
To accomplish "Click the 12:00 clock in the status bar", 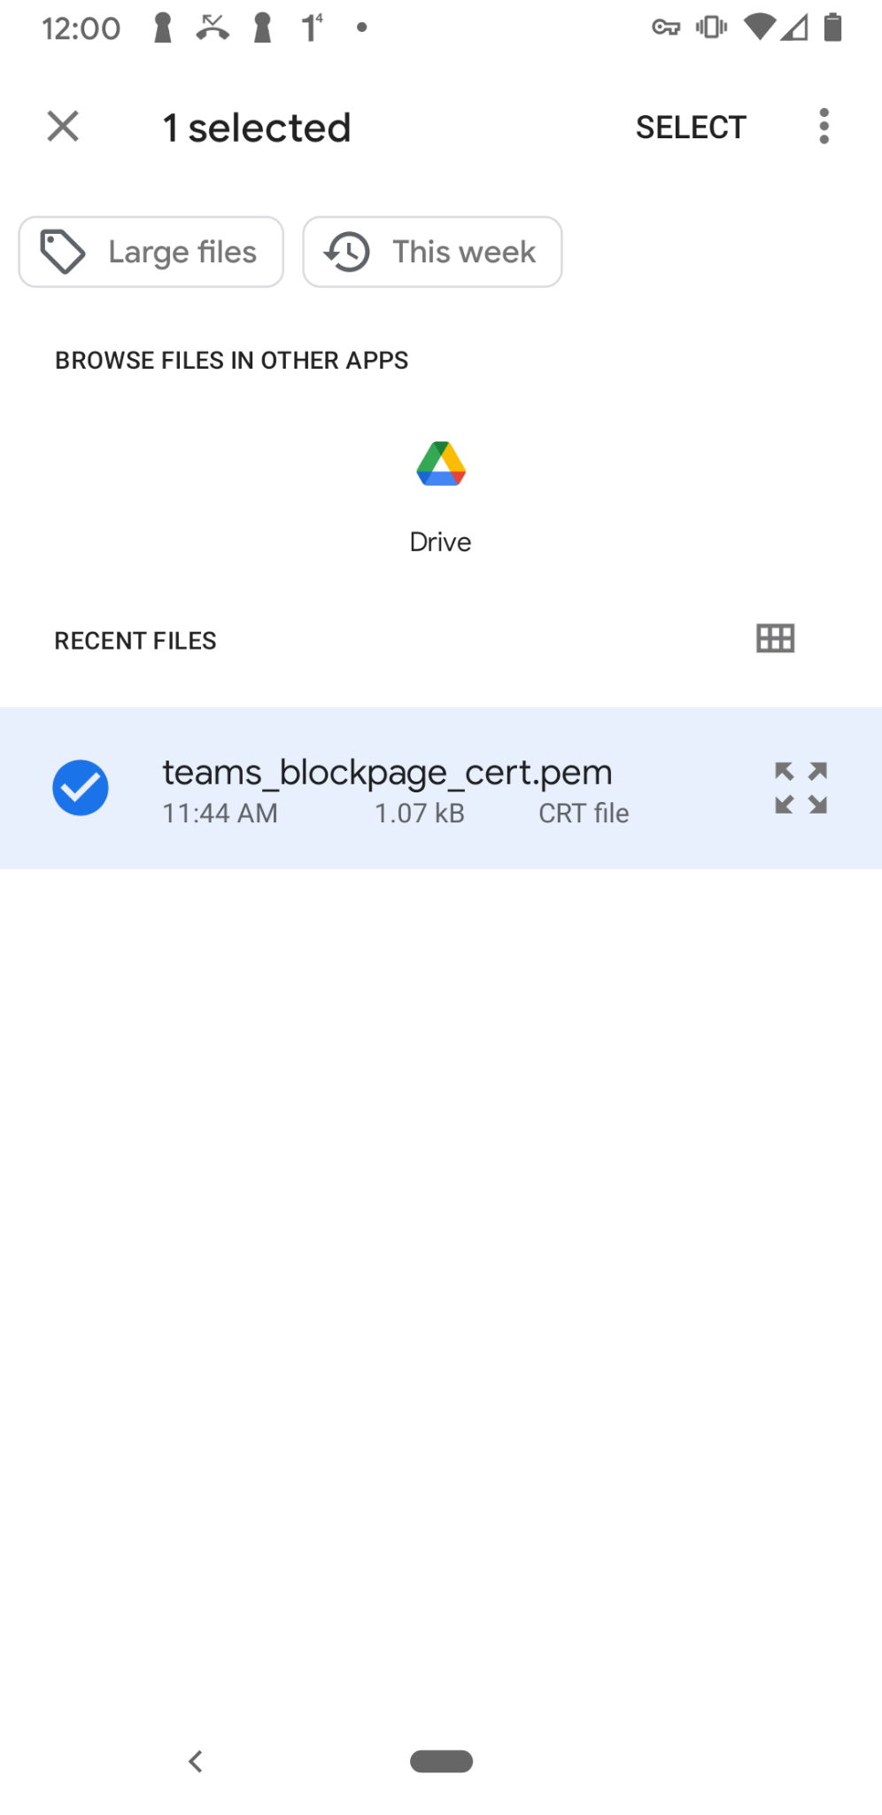I will (x=82, y=27).
